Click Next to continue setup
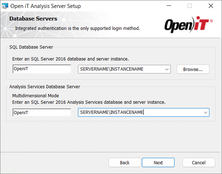Viewport: 222px width, 174px height. tap(158, 162)
